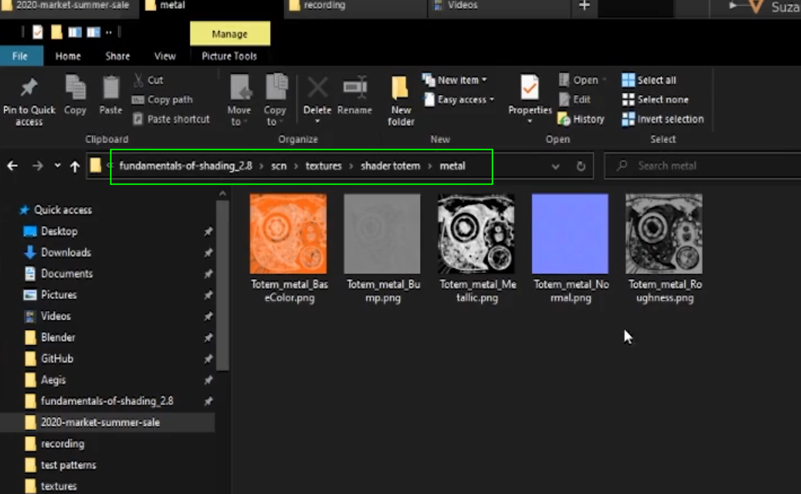Navigate back using the back arrow
This screenshot has width=801, height=494.
coord(12,165)
